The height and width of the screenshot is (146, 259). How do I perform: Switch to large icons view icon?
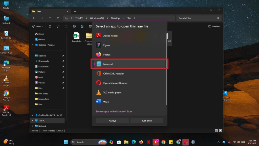click(221, 131)
